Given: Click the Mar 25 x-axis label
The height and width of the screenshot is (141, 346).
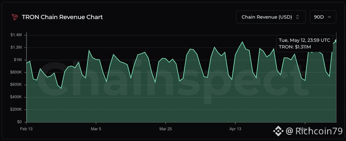Looking at the screenshot, I should tap(165, 129).
